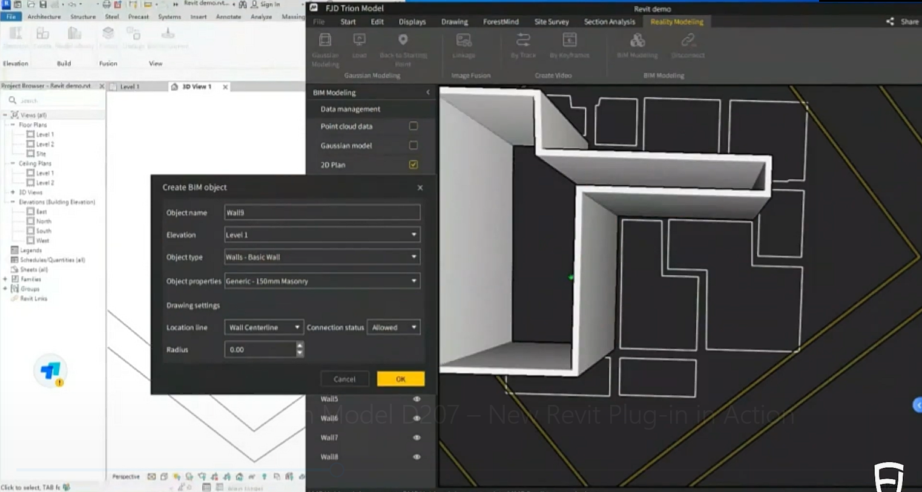This screenshot has width=922, height=492.
Task: Click Sign In in the Revit title bar
Action: tap(270, 4)
